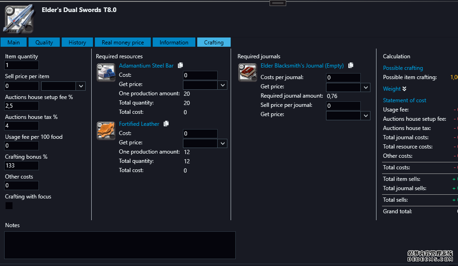Click the top panel drag handle

pos(278,3)
